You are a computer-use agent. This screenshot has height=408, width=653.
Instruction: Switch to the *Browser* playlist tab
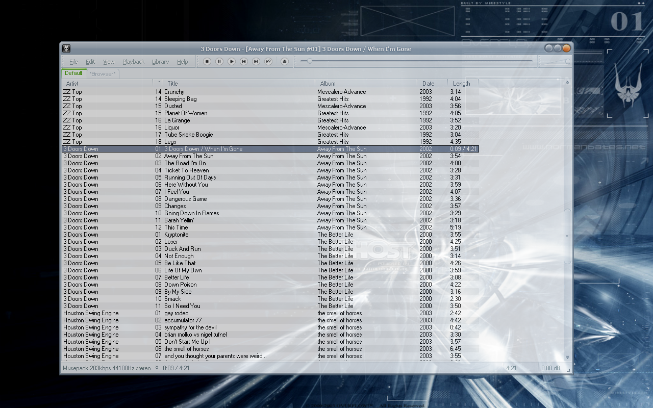[103, 74]
